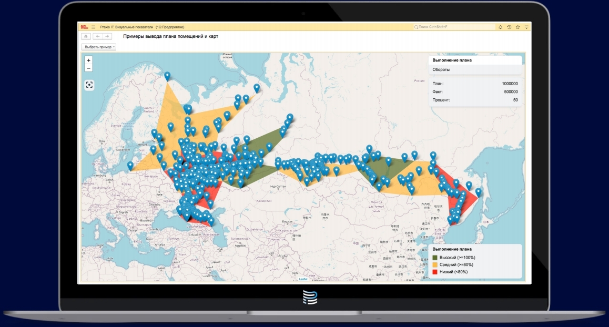The height and width of the screenshot is (327, 609).
Task: Click the 'Низкий (<80%)' legend label
Action: 454,272
